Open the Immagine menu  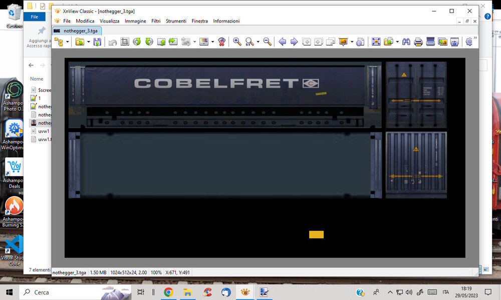click(x=135, y=21)
